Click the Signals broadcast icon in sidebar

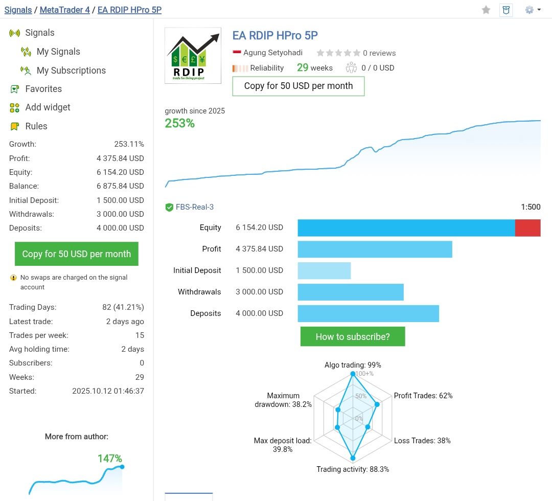pos(15,33)
